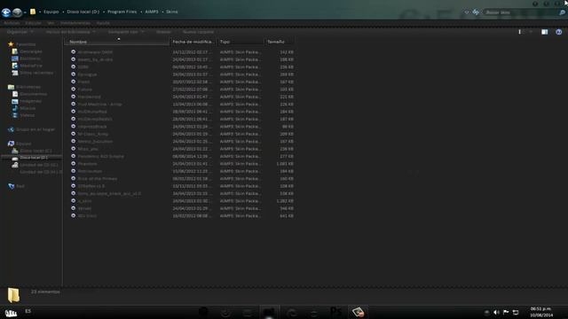Select Disco local (D:) in the sidebar

(x=34, y=158)
